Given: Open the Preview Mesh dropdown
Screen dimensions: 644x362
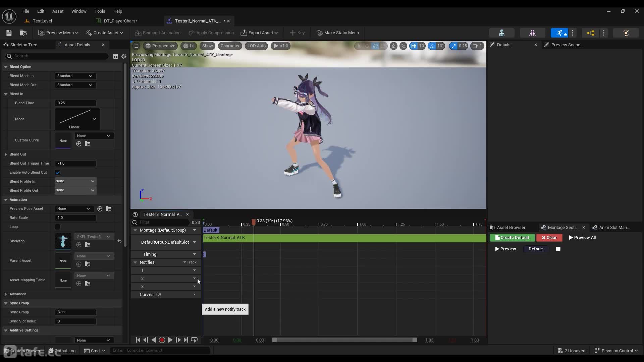Looking at the screenshot, I should [x=58, y=33].
